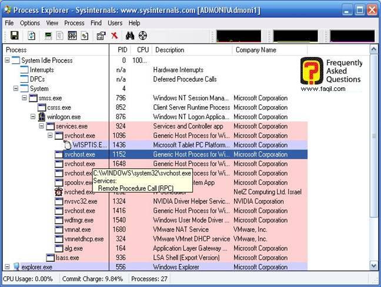Click the lsass.exe window icon

click(51, 258)
